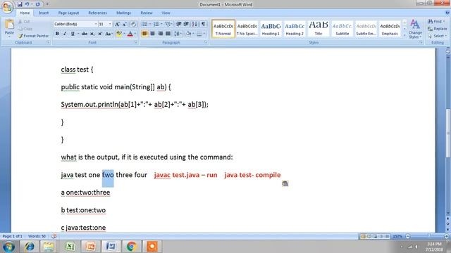Open the font size dropdown
The image size is (451, 253).
click(110, 24)
